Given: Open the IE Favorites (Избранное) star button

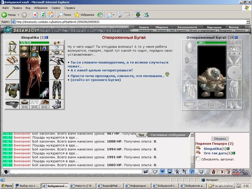Looking at the screenshot, I should 84,15.
